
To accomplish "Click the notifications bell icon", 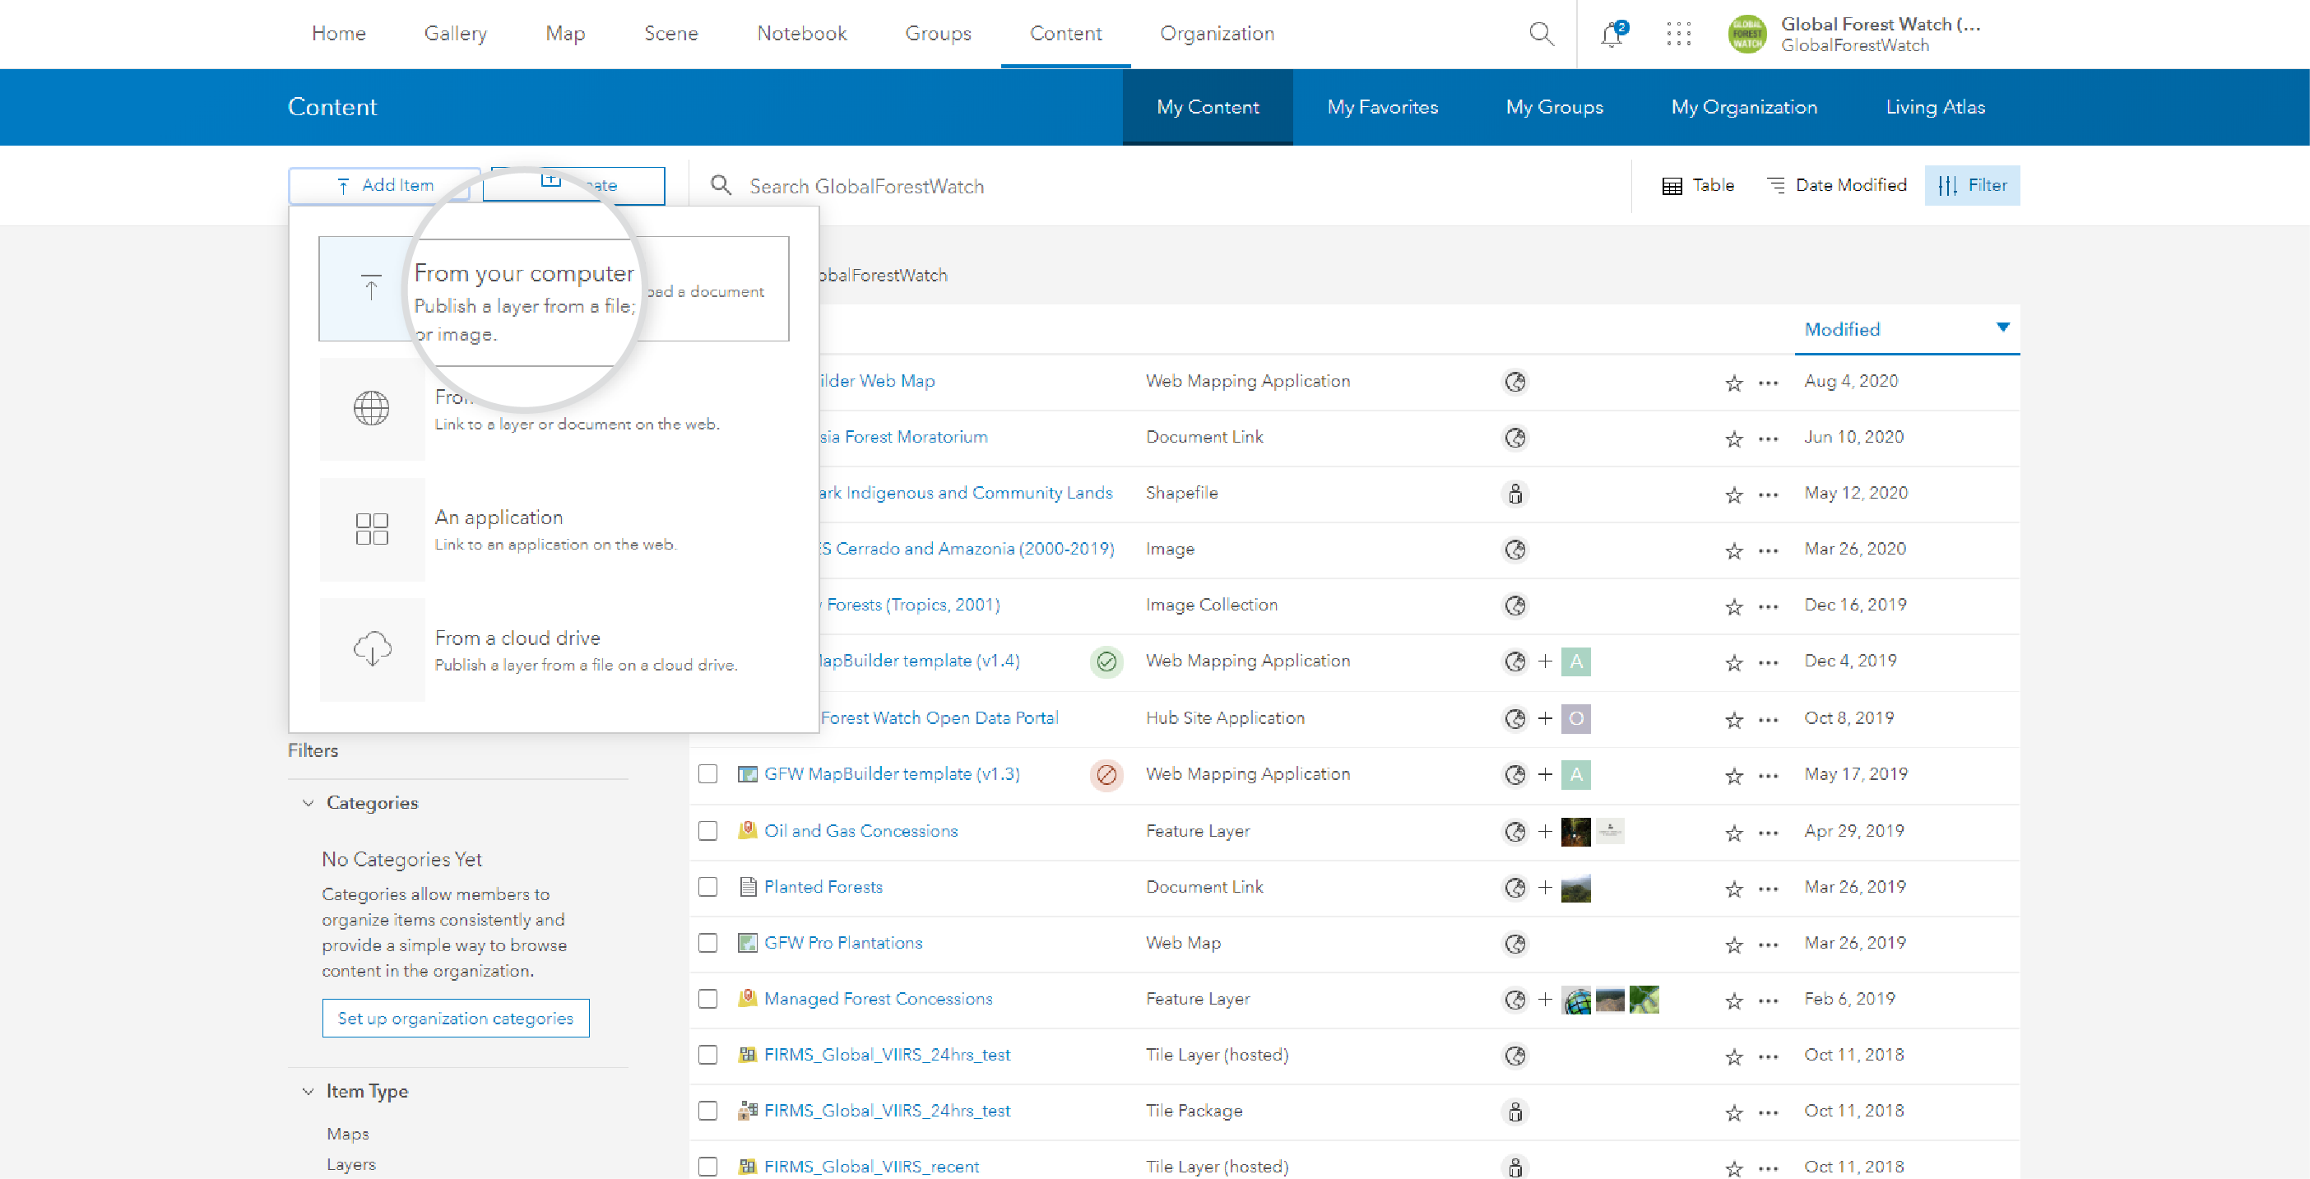I will pos(1611,33).
